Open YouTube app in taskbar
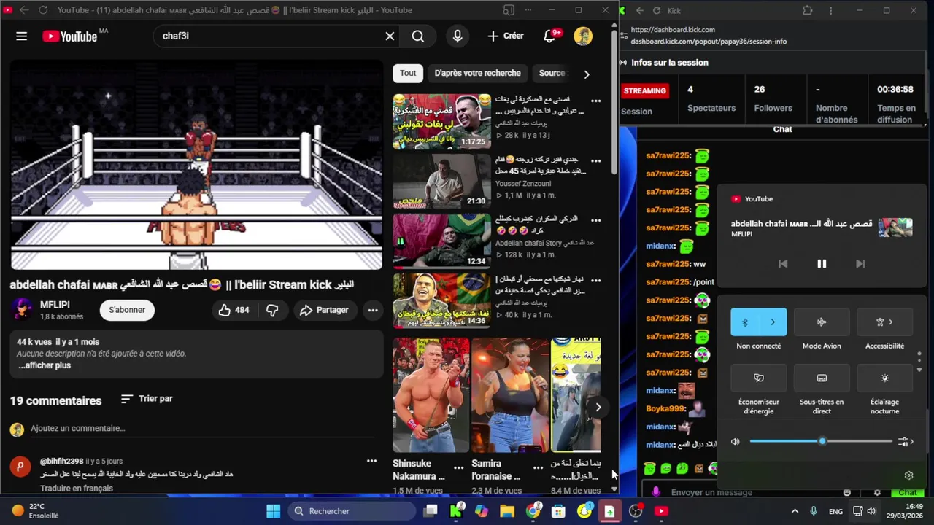The width and height of the screenshot is (934, 525). [x=661, y=511]
